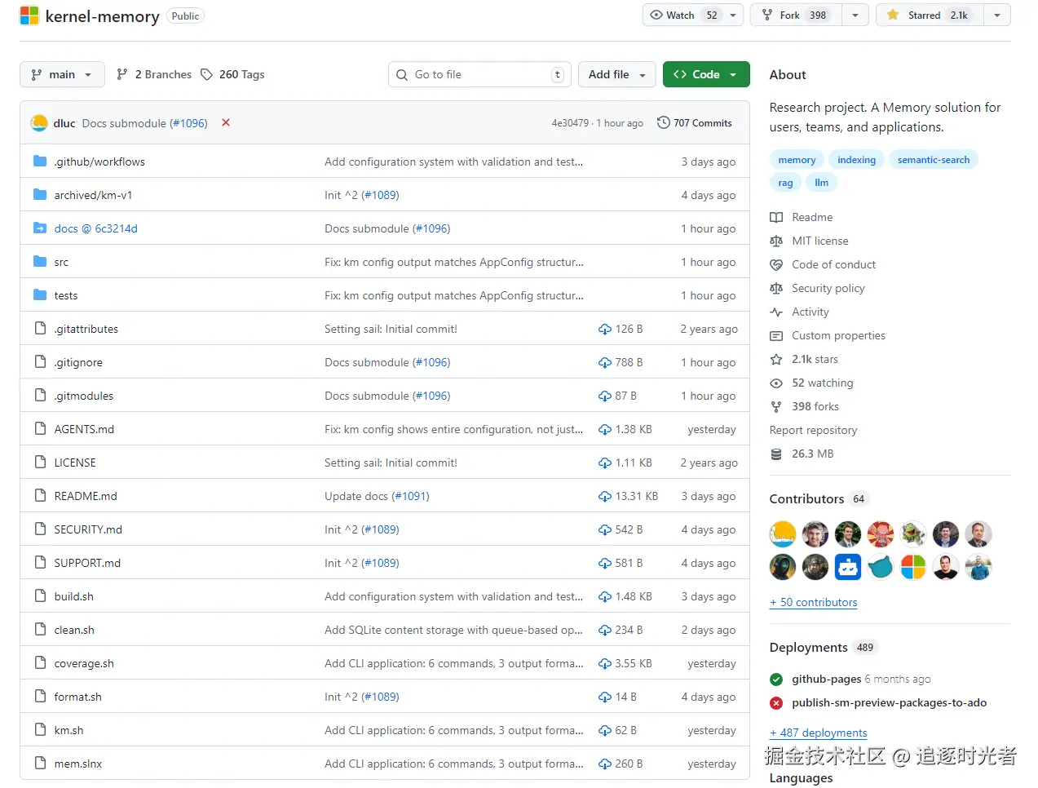
Task: Click the .gitattributes file icon
Action: pyautogui.click(x=40, y=328)
